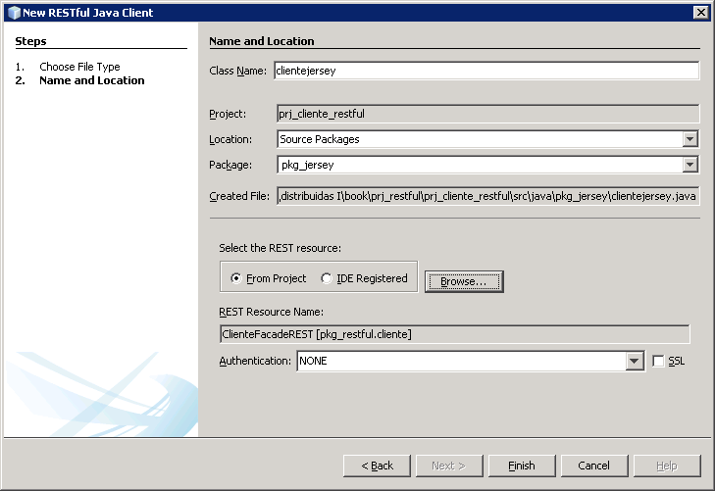Open the Authentication dropdown list

point(635,362)
